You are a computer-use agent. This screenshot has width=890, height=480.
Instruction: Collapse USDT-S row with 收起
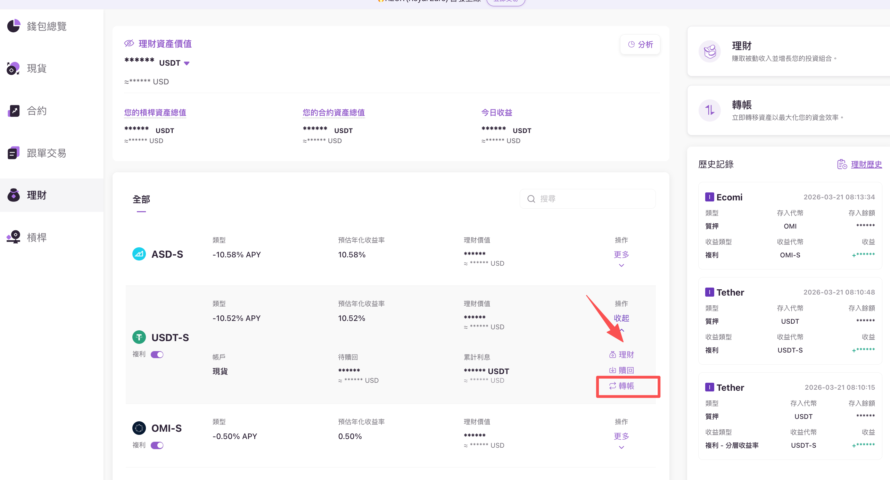pyautogui.click(x=621, y=318)
